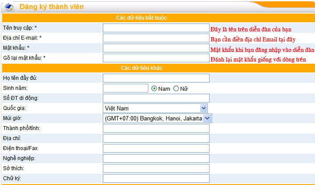Screen dimensions: 315x185
Task: Focus the Nghề nghiệp input field
Action: click(156, 158)
